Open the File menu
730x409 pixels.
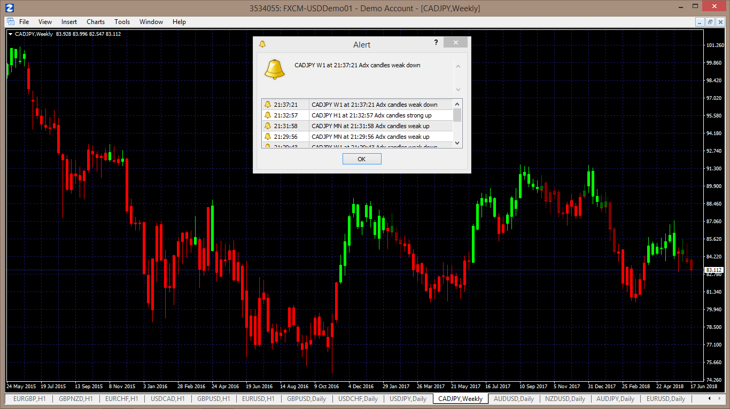pos(24,22)
